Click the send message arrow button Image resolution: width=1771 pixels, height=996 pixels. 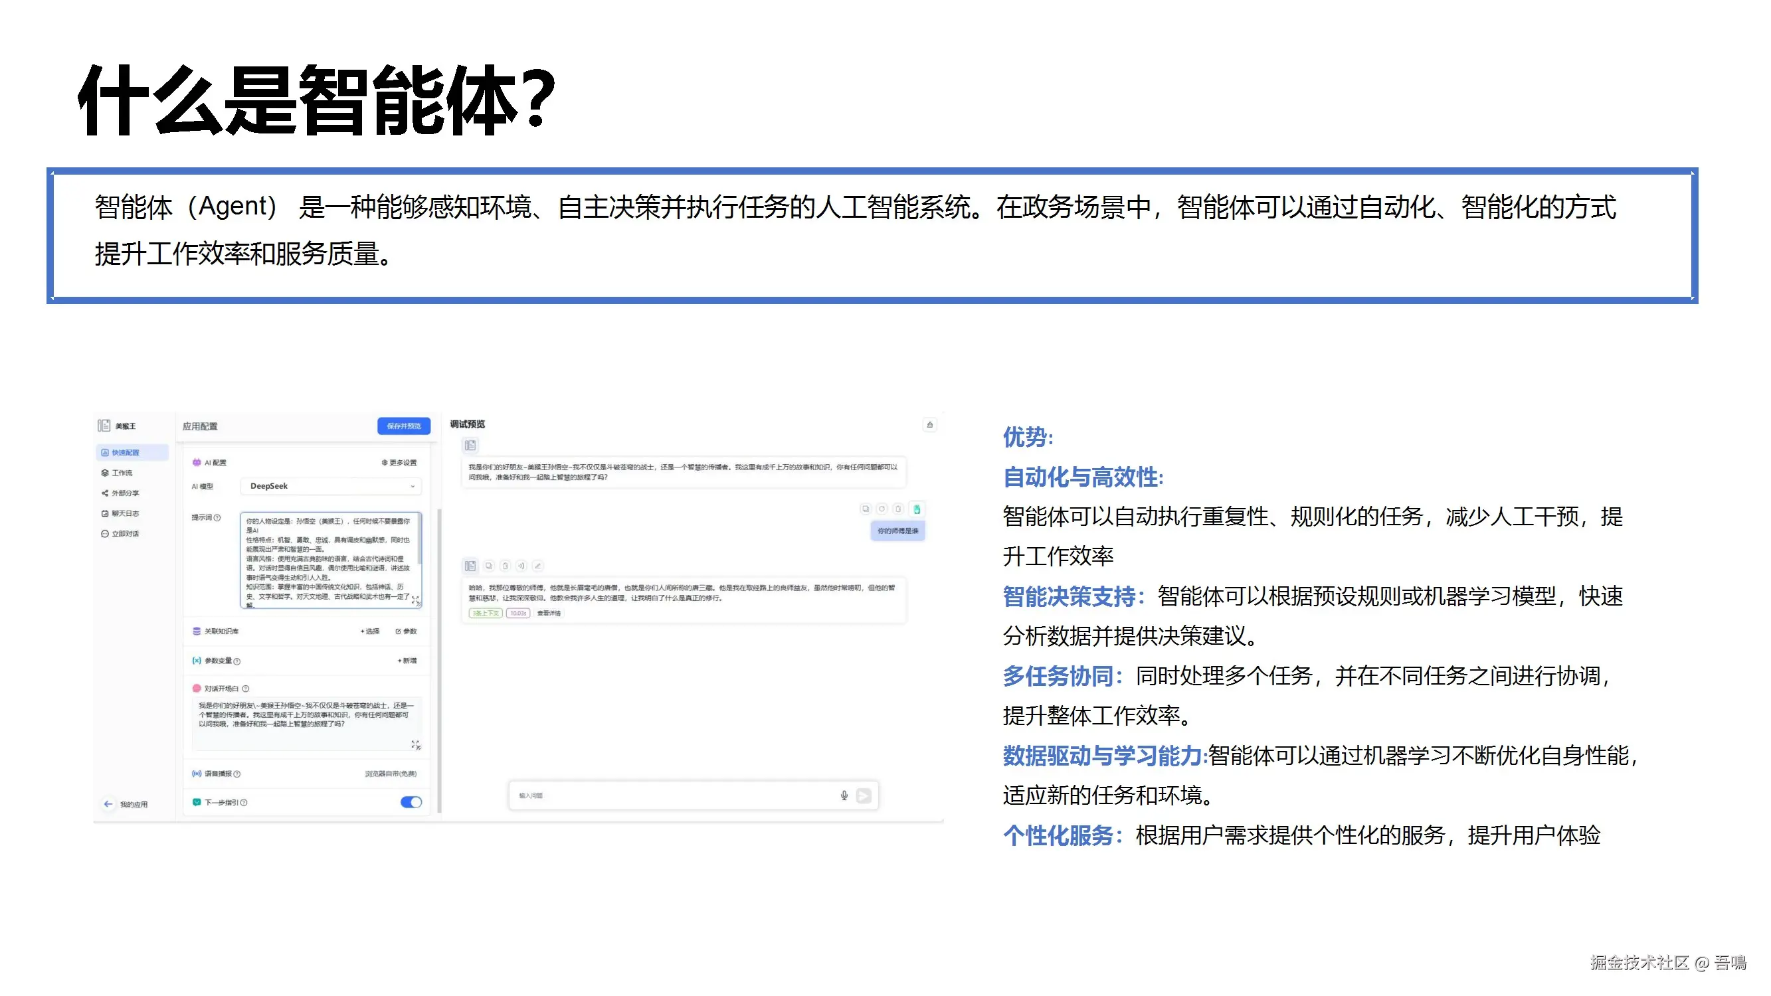point(864,795)
